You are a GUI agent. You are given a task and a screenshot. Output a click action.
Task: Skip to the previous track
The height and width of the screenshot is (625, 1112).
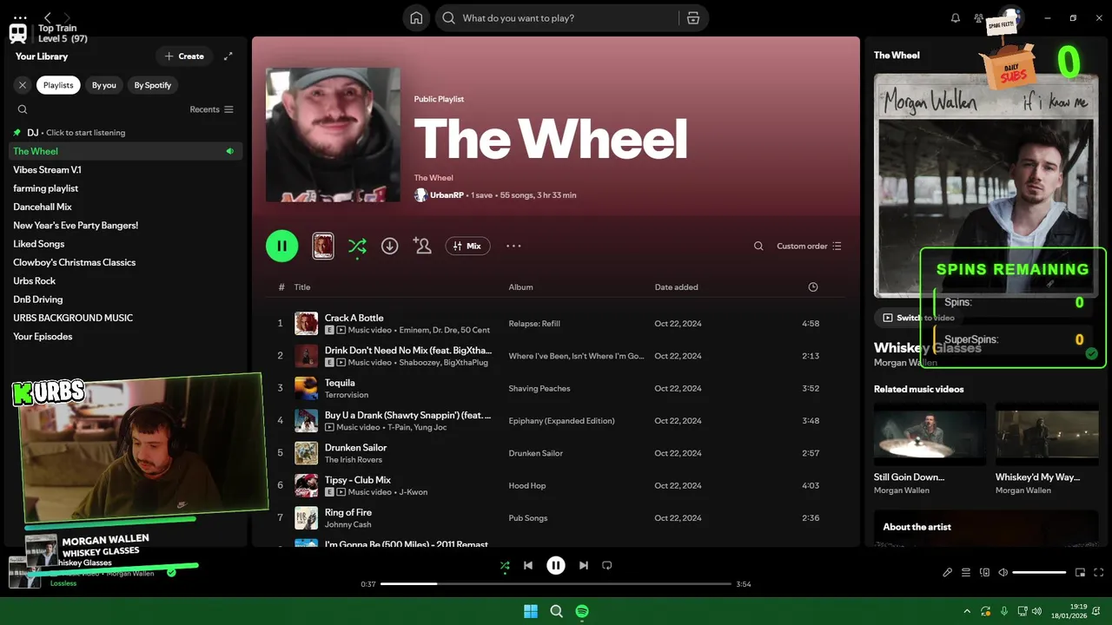click(x=528, y=566)
